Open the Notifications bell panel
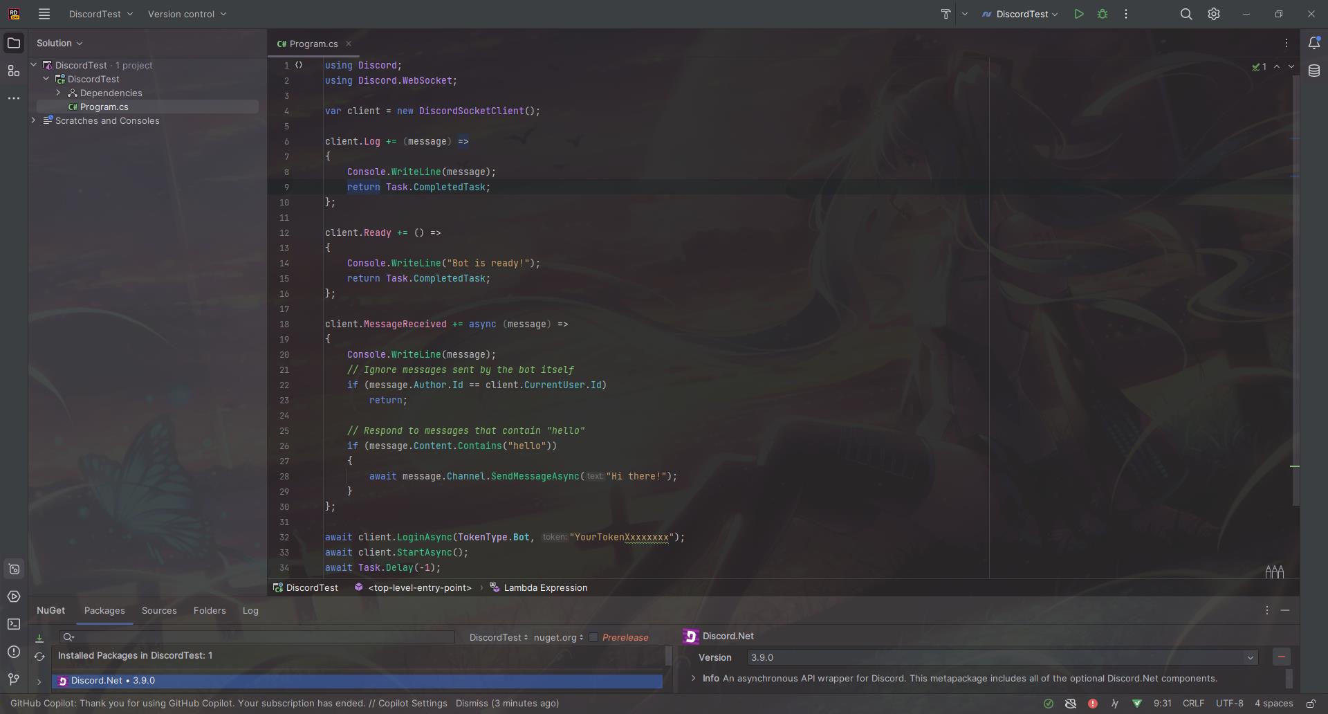Screen dimensions: 1328x714 coord(1314,43)
